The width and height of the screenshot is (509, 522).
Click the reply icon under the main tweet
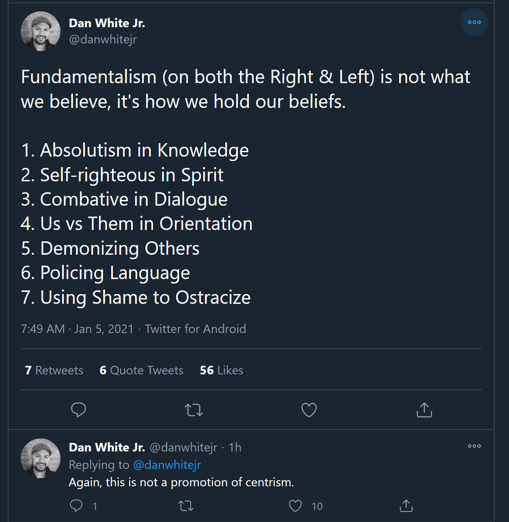click(x=78, y=410)
